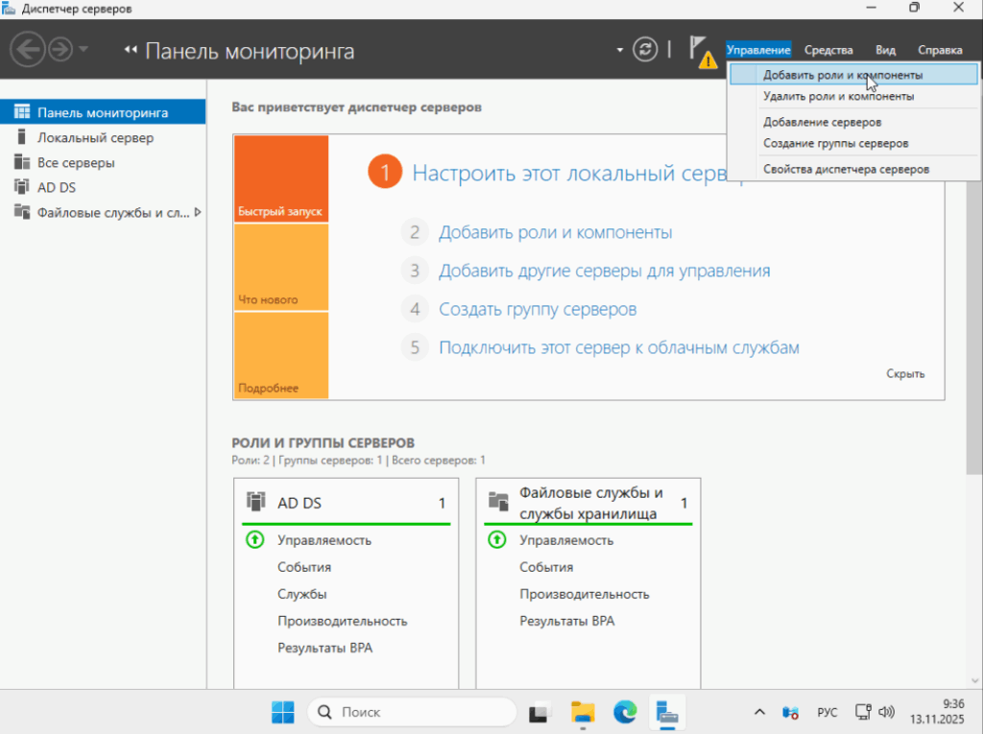Image resolution: width=983 pixels, height=734 pixels.
Task: Select Файловые службы in sidebar
Action: coord(103,212)
